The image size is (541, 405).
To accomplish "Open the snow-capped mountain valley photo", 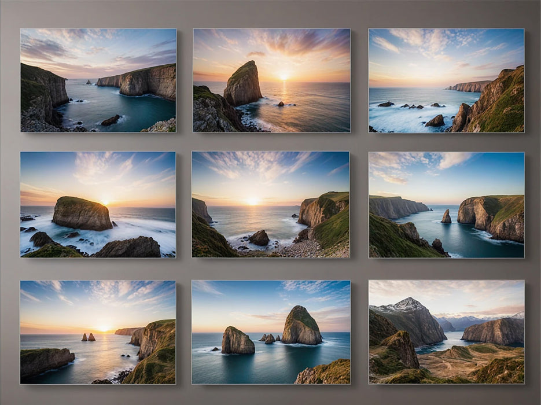I will pos(447,332).
